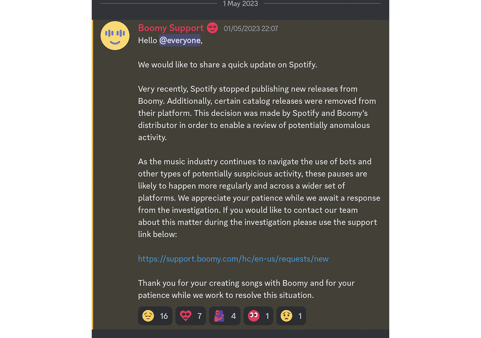Click the paragraph starting "Very recently, Spotify"
Image resolution: width=481 pixels, height=338 pixels.
point(257,113)
